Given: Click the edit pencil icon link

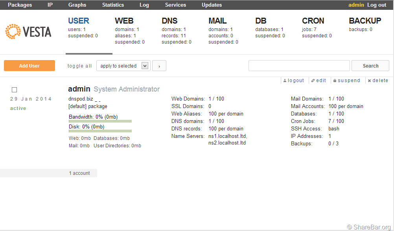Looking at the screenshot, I should click(x=319, y=81).
